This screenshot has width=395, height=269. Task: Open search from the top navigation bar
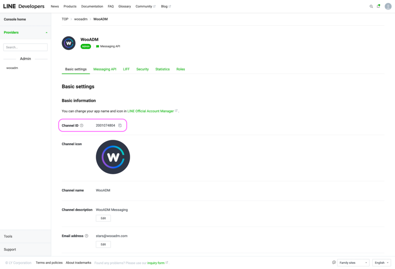(371, 6)
